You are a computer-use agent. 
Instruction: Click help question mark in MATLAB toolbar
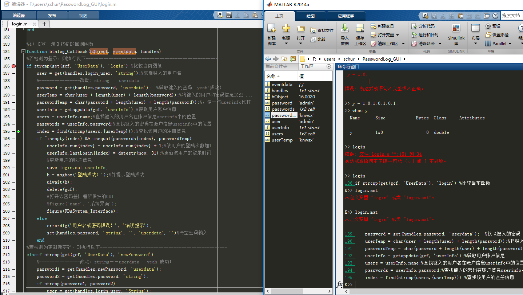pos(495,16)
